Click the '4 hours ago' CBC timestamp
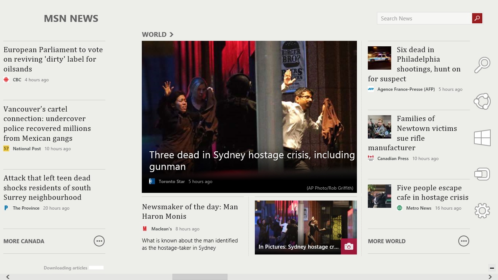The image size is (498, 280). tap(37, 79)
